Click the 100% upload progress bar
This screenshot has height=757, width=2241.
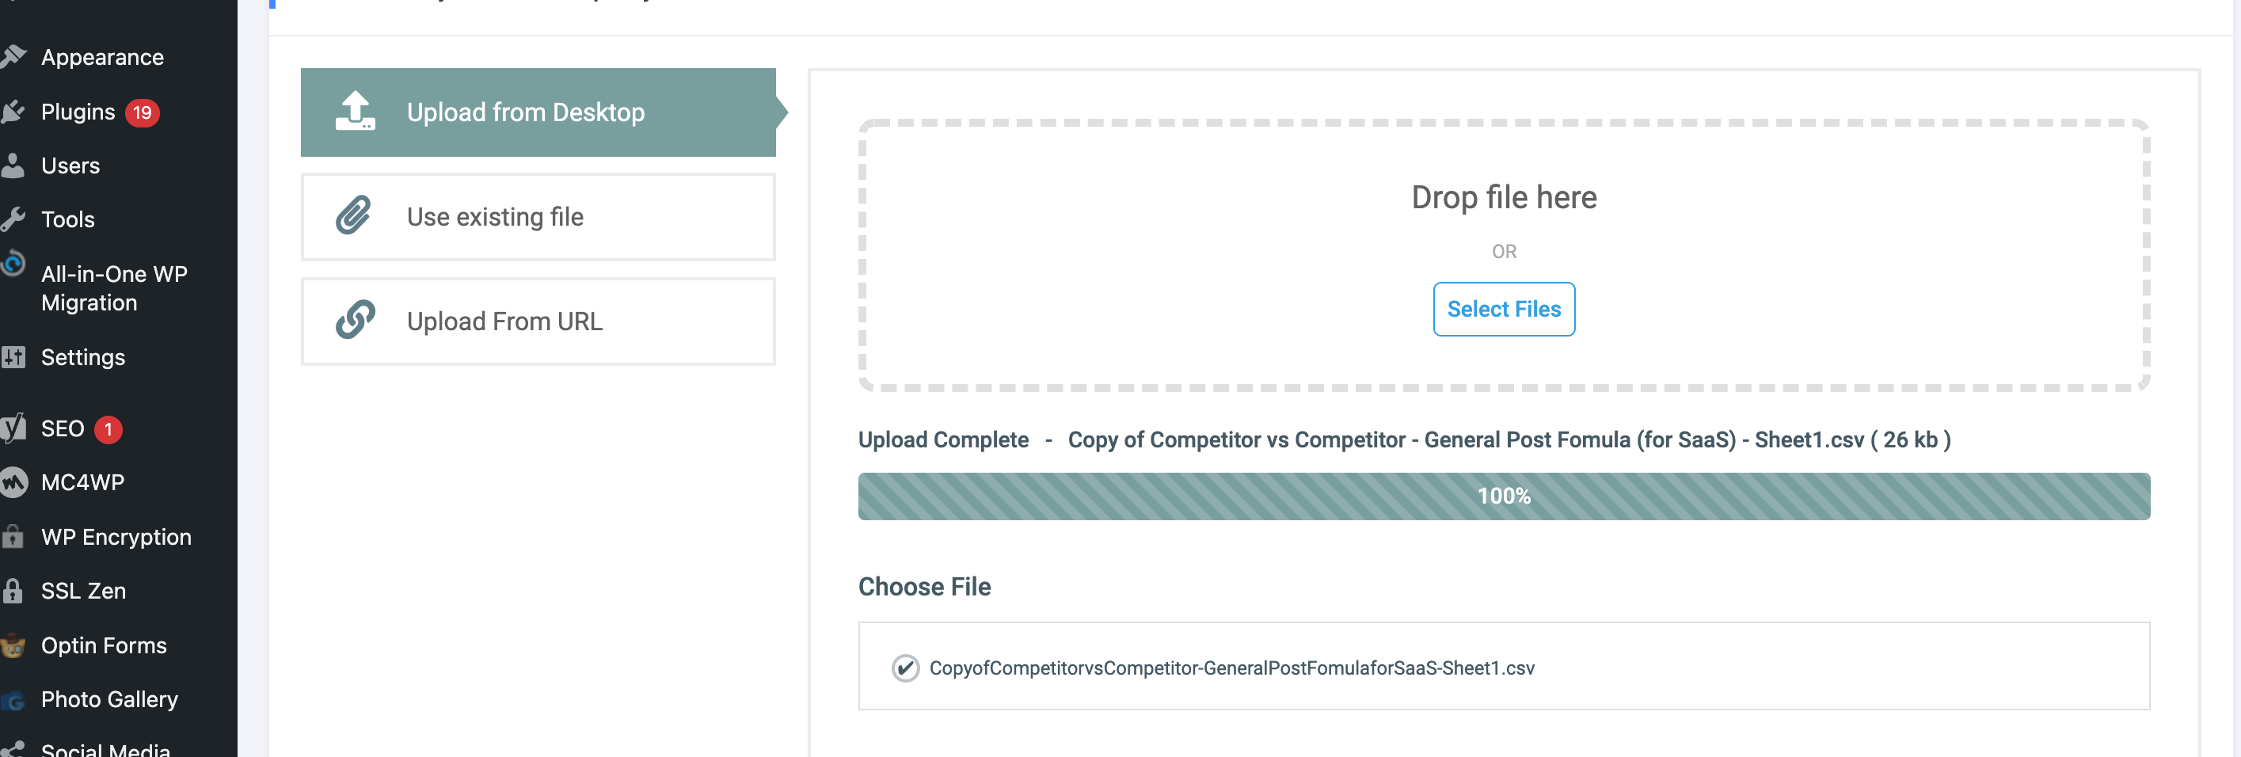click(1503, 496)
